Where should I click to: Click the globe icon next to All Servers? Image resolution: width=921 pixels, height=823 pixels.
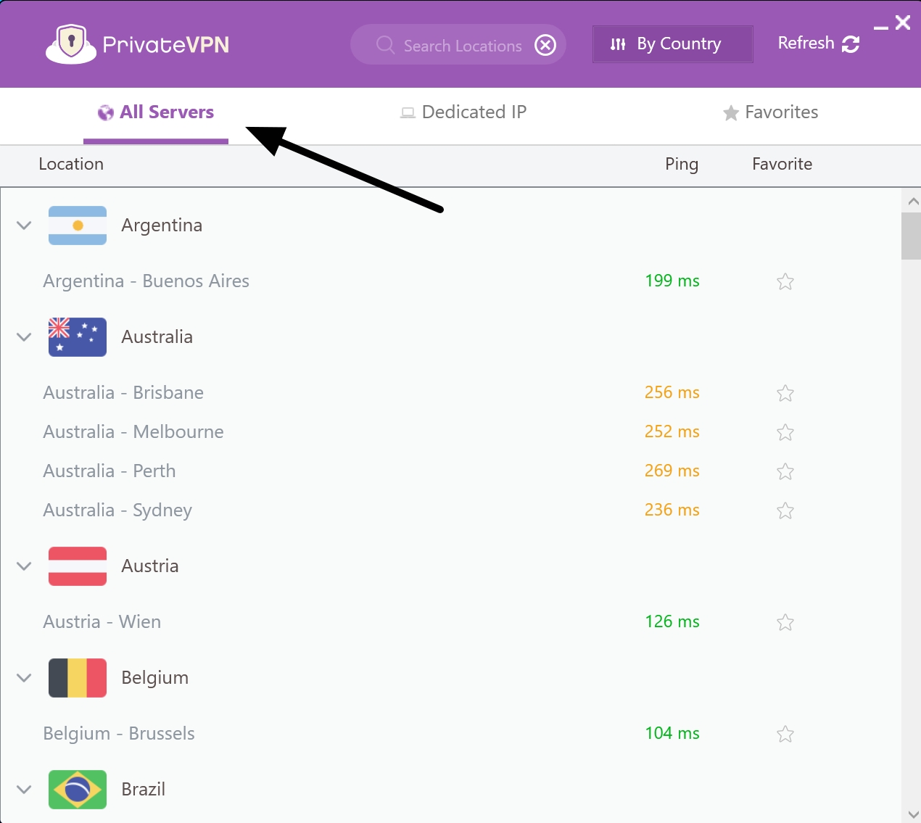click(106, 112)
